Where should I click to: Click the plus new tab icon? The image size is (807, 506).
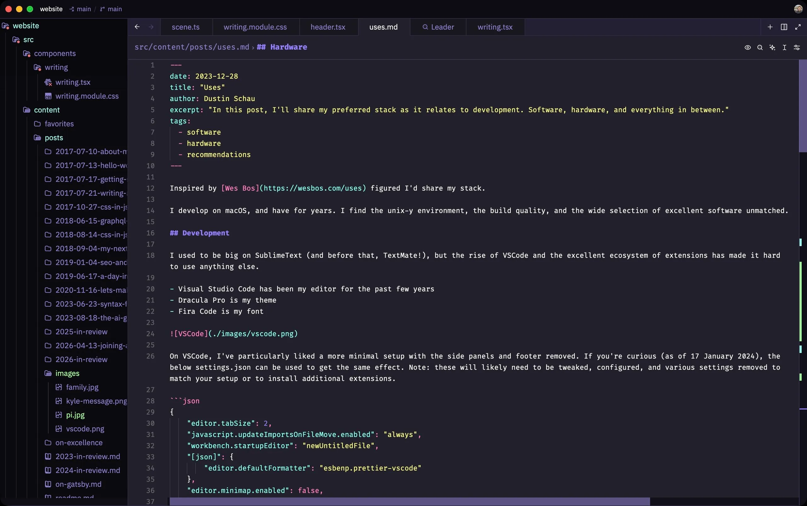770,27
